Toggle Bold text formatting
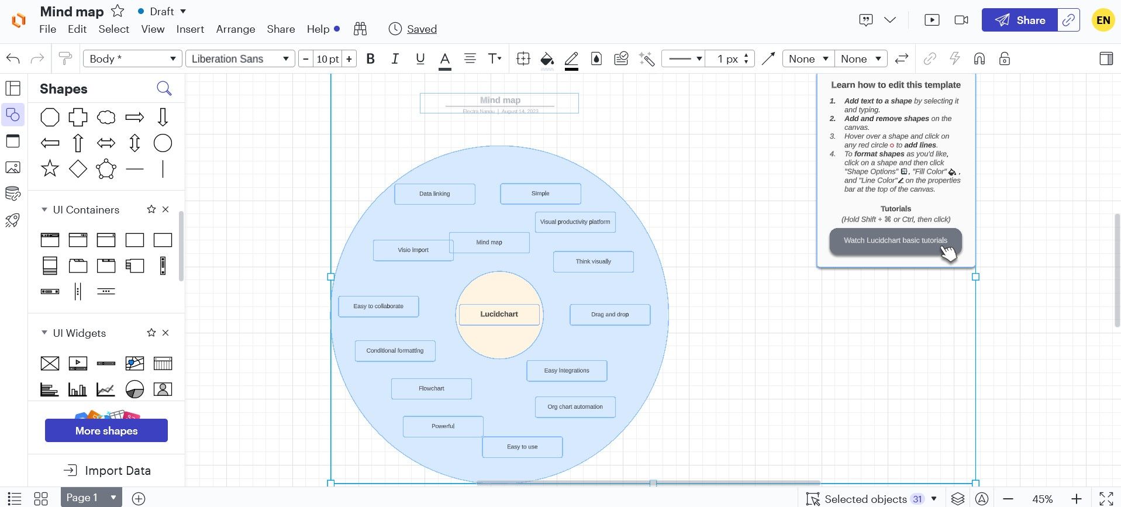This screenshot has height=507, width=1121. tap(370, 59)
